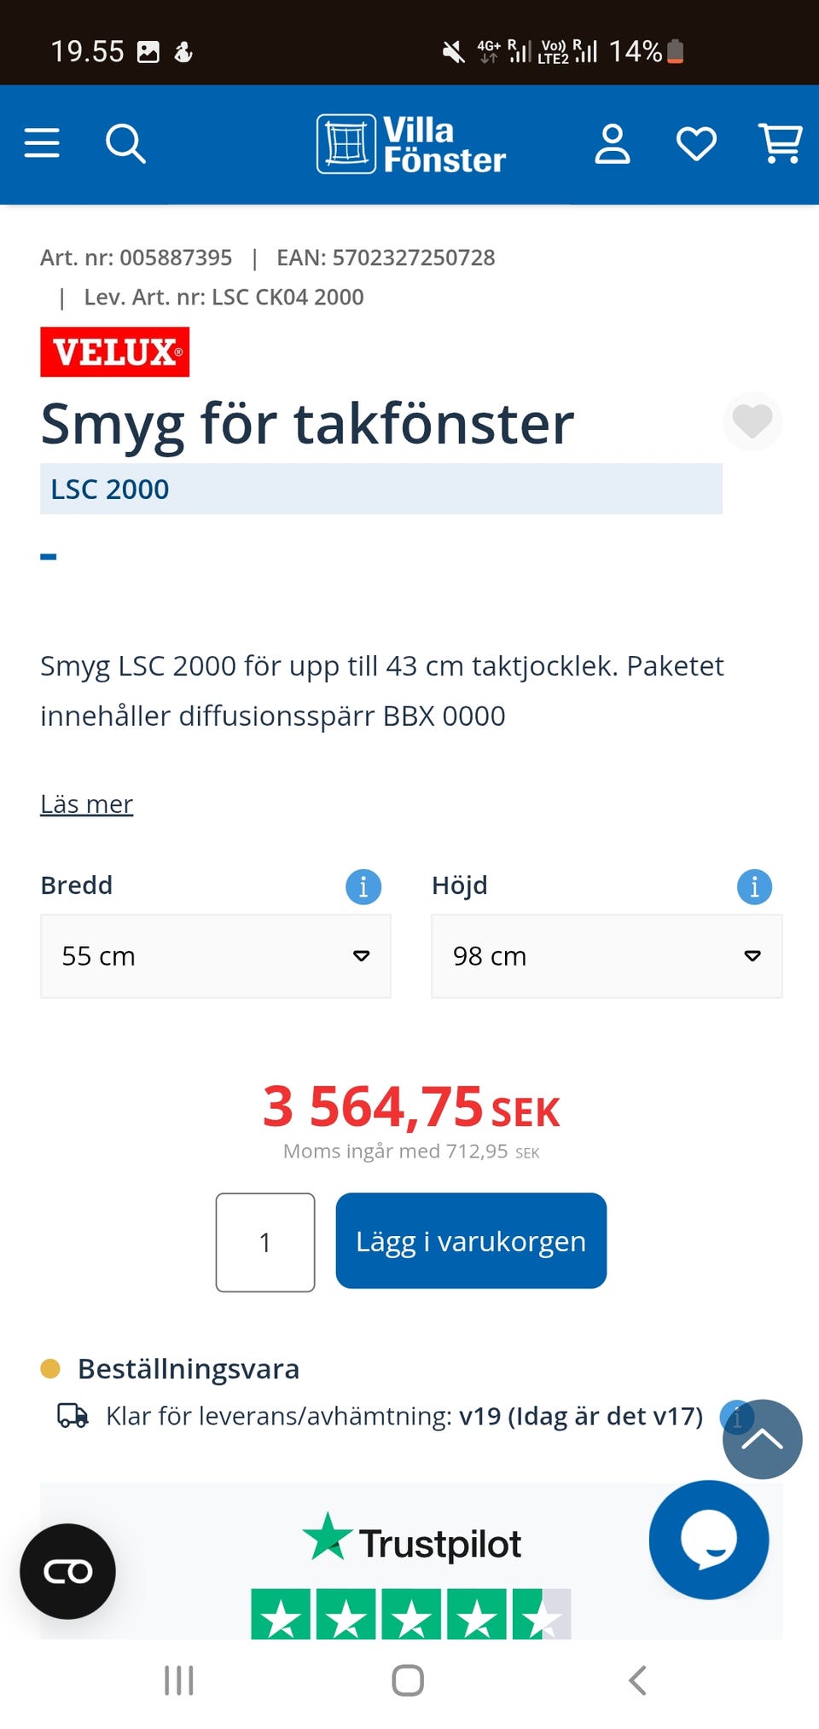Screen dimensions: 819x1729
Task: Show info about Bredd
Action: tap(363, 887)
